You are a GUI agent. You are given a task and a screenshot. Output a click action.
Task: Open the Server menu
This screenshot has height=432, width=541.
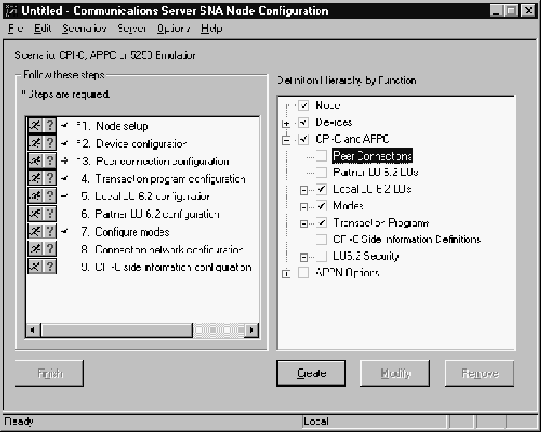[132, 29]
